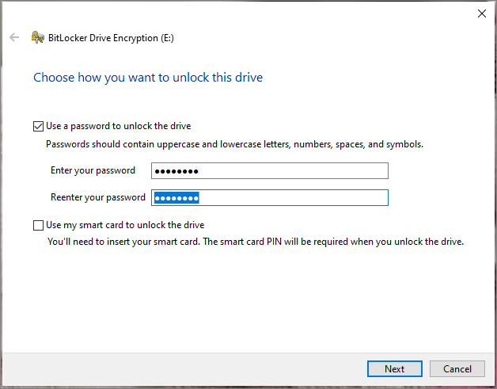
Task: Click the masked dots in the first password field
Action: (176, 172)
